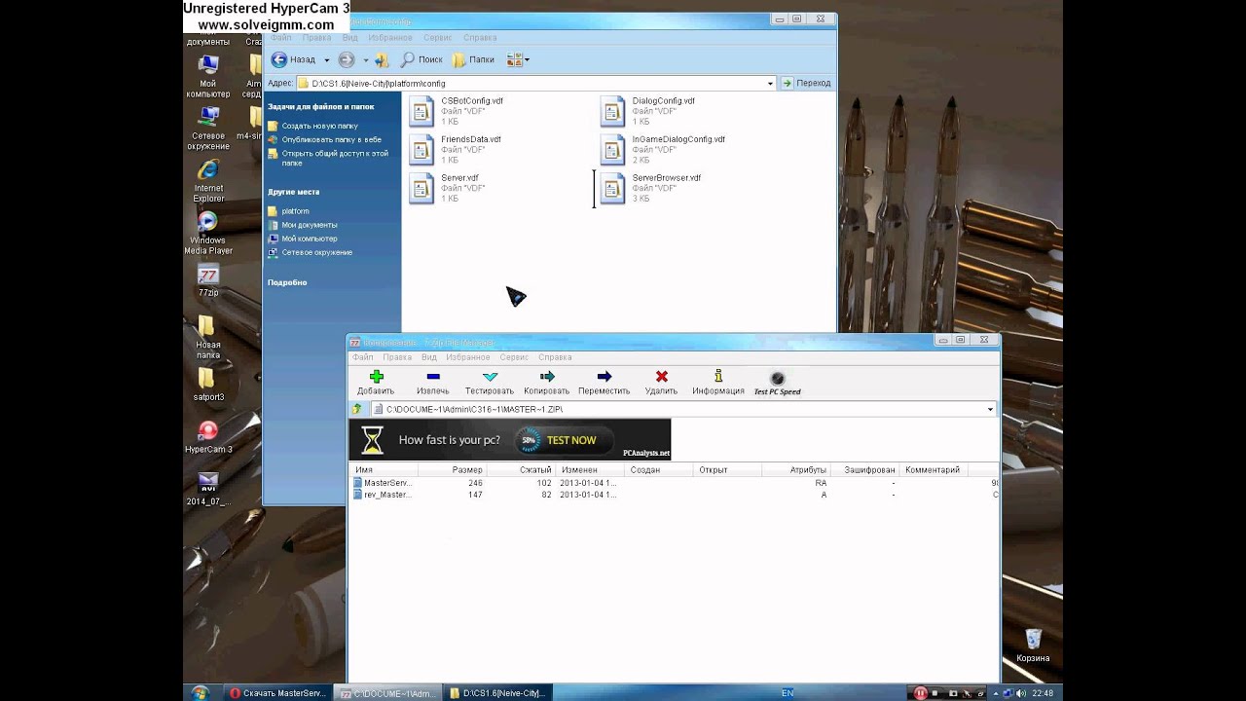Click the Forward arrow in Explorer toolbar
The width and height of the screenshot is (1246, 701).
click(347, 59)
